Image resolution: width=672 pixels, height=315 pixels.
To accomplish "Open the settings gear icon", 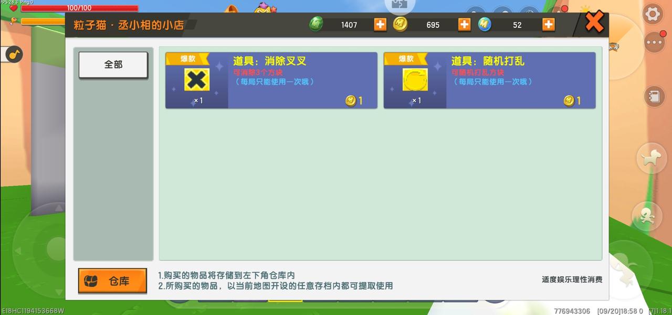I will tap(653, 14).
